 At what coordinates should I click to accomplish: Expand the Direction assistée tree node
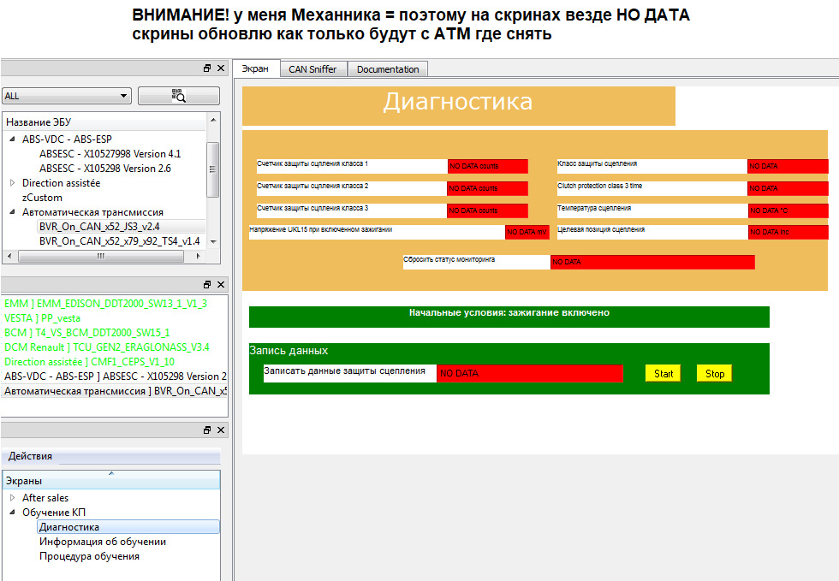click(13, 183)
